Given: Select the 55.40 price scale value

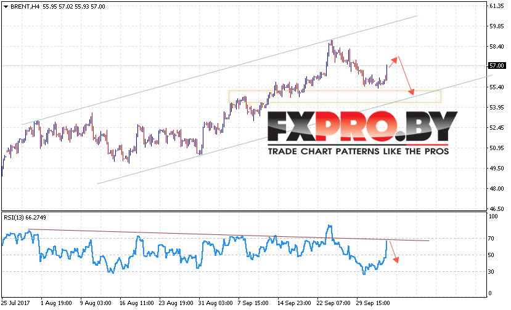Looking at the screenshot, I should (x=496, y=87).
